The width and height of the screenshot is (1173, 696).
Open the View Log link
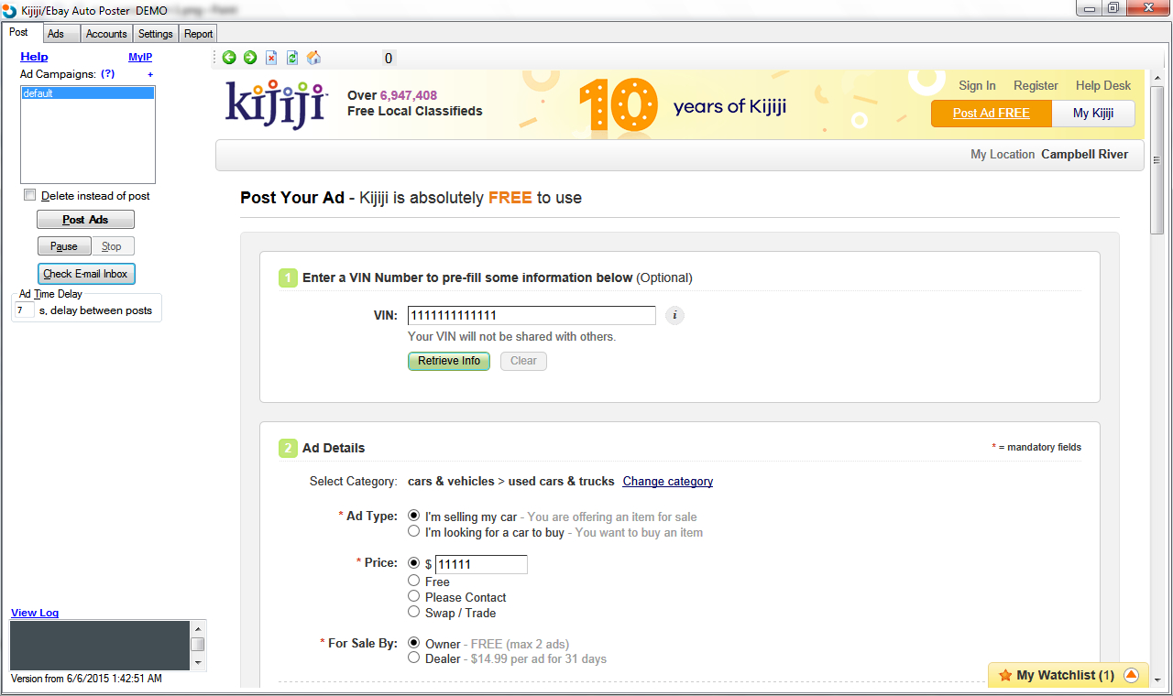pyautogui.click(x=35, y=613)
